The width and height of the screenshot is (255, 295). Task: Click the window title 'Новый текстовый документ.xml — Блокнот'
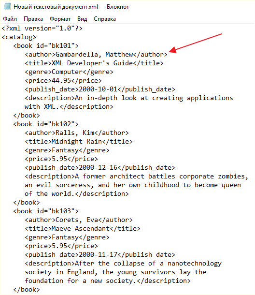(x=71, y=7)
